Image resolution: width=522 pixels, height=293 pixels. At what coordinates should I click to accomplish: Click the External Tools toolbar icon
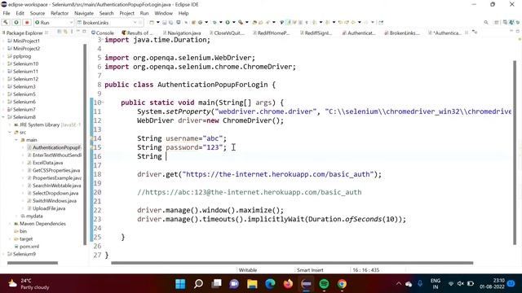click(241, 22)
